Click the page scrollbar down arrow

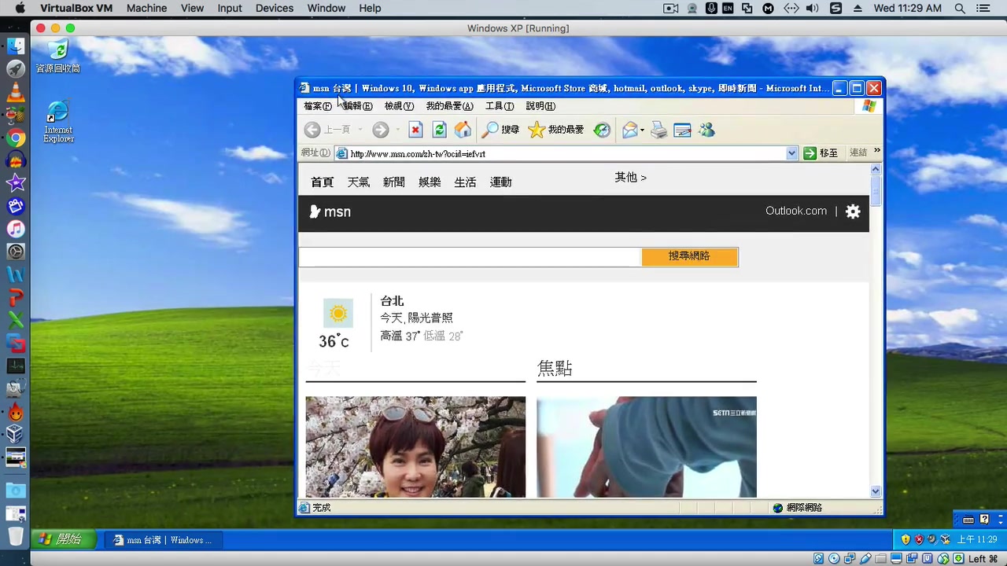(x=876, y=491)
